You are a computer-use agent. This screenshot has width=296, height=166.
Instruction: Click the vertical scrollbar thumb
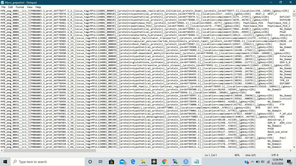[x=294, y=14]
